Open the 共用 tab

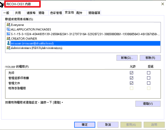[x=19, y=13]
